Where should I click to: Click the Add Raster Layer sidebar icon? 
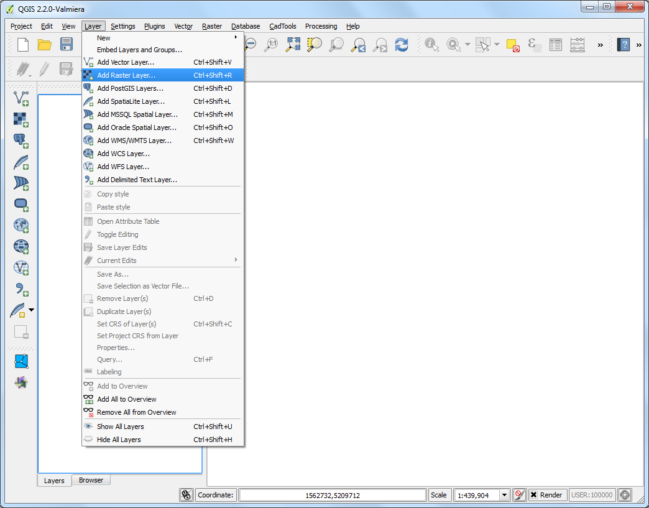21,119
